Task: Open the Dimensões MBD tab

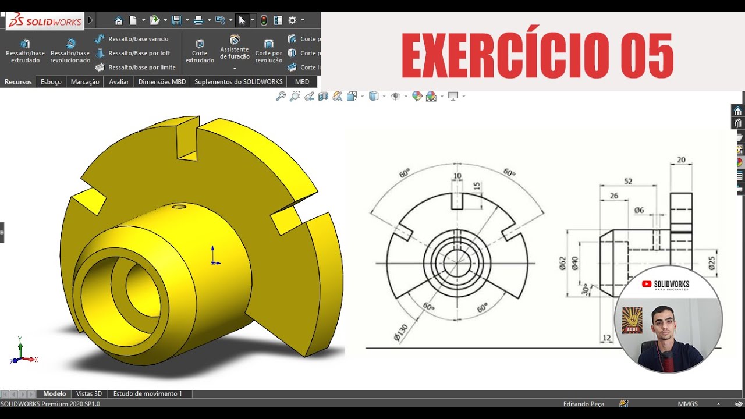Action: [x=162, y=82]
